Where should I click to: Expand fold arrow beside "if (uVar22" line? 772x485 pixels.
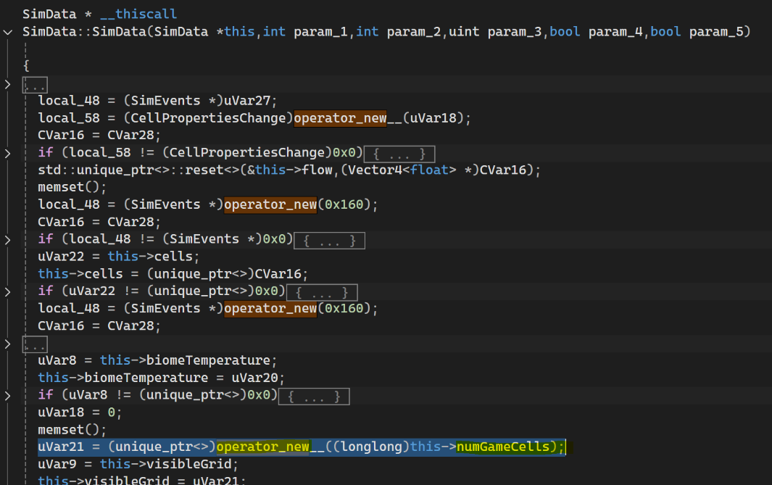7,291
